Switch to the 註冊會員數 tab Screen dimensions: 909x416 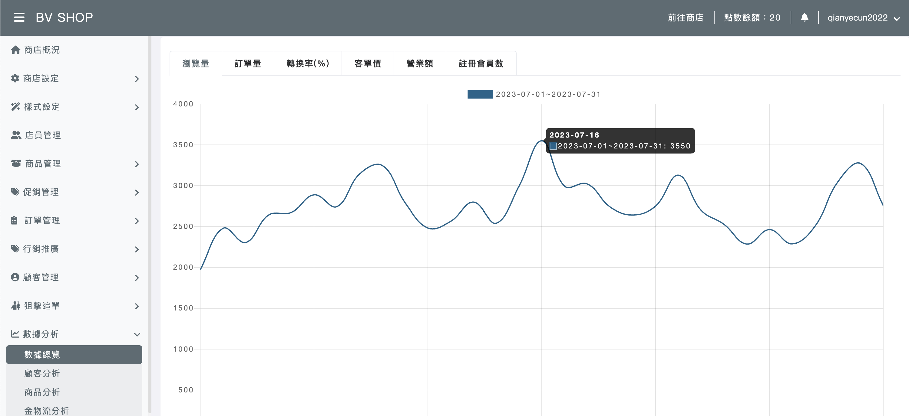point(481,63)
